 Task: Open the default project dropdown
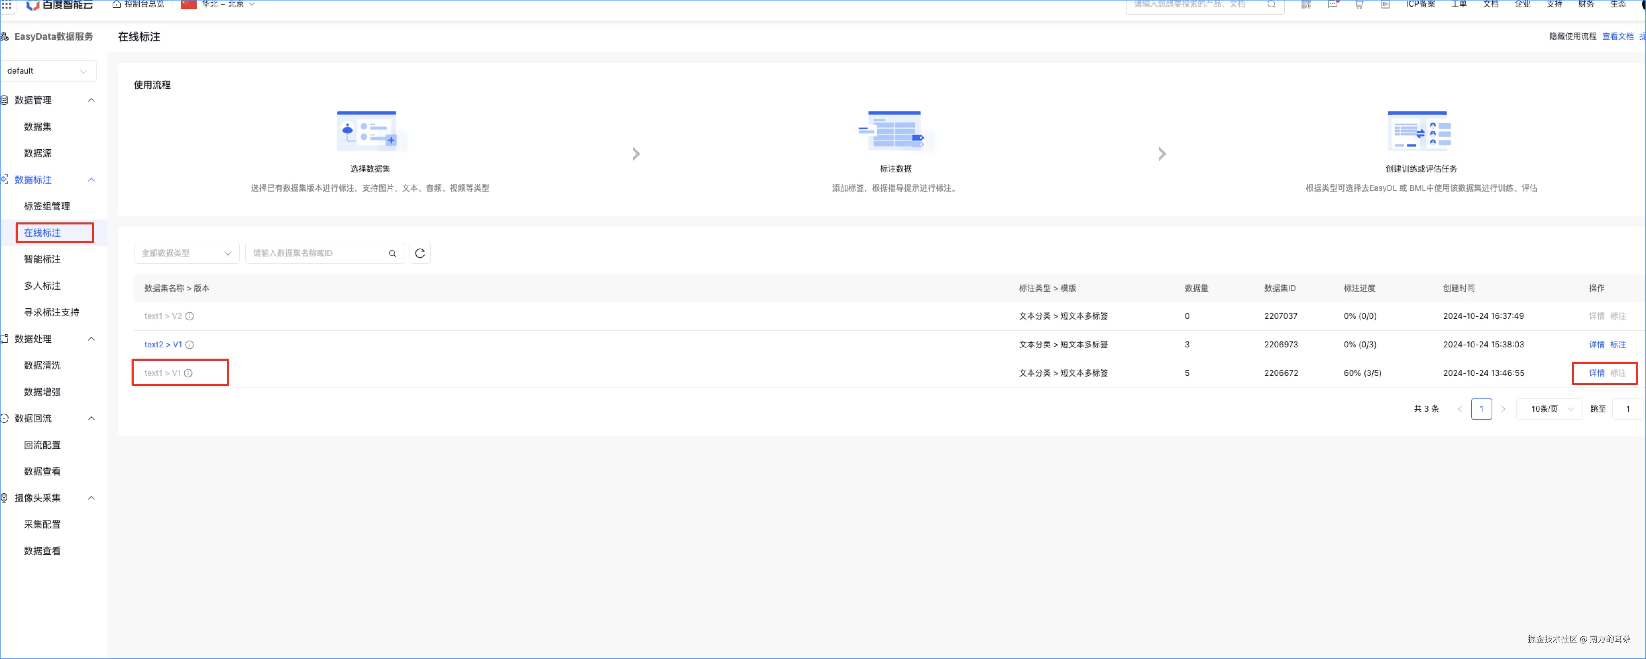[x=48, y=71]
